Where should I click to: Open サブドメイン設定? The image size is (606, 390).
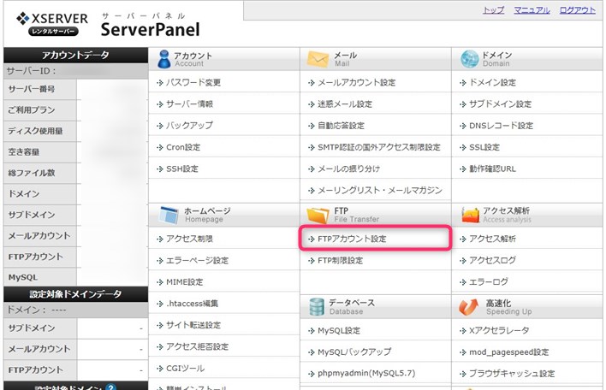tap(500, 103)
